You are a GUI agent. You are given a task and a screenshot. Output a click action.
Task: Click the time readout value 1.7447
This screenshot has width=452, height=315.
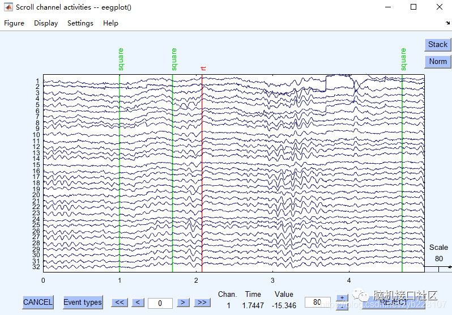coord(253,305)
